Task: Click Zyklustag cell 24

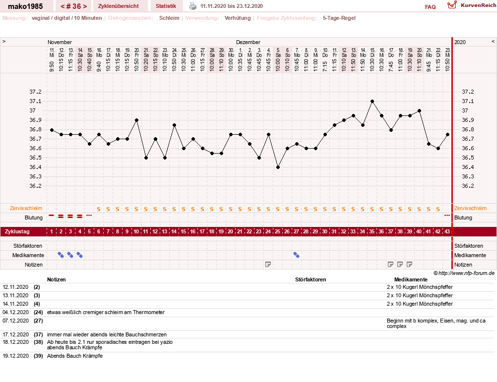Action: pos(268,232)
